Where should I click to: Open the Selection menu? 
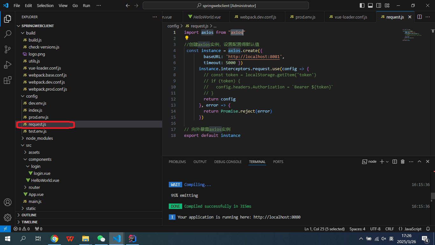[45, 5]
